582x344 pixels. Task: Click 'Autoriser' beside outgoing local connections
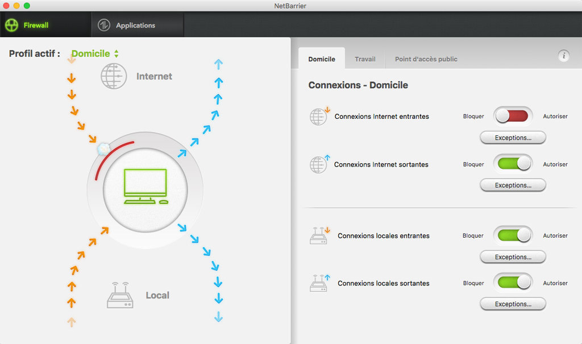[x=555, y=283]
